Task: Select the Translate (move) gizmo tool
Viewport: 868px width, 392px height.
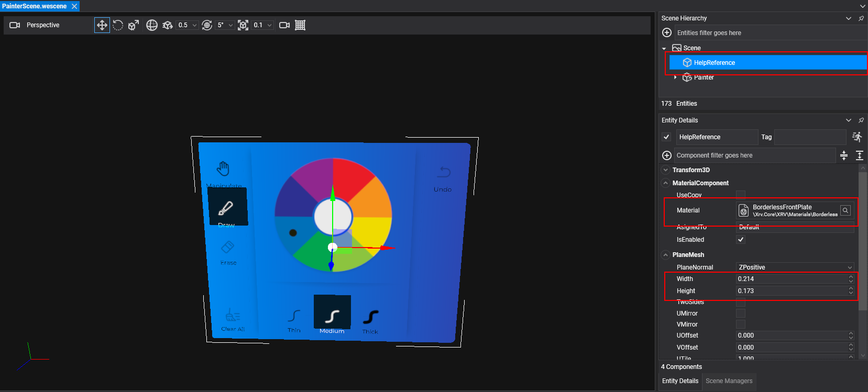Action: [x=102, y=25]
